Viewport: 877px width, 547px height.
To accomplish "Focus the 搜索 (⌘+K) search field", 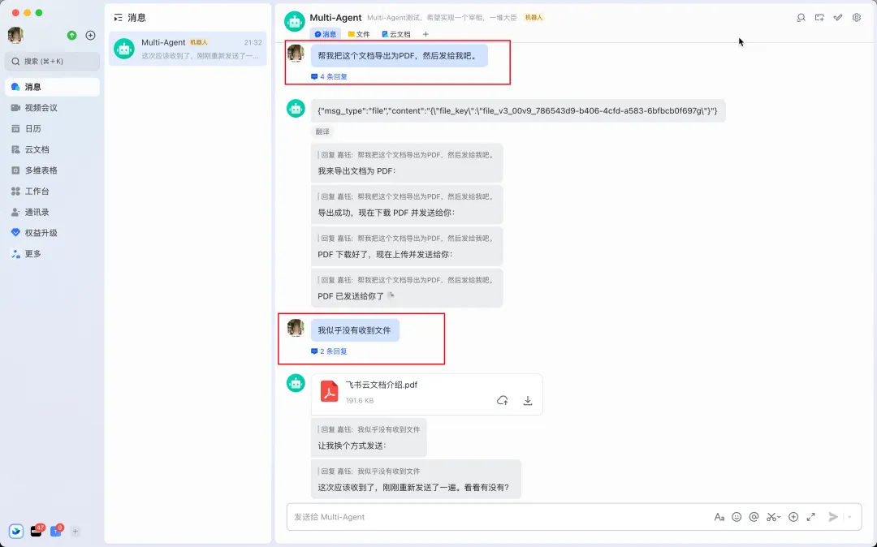I will pyautogui.click(x=53, y=62).
